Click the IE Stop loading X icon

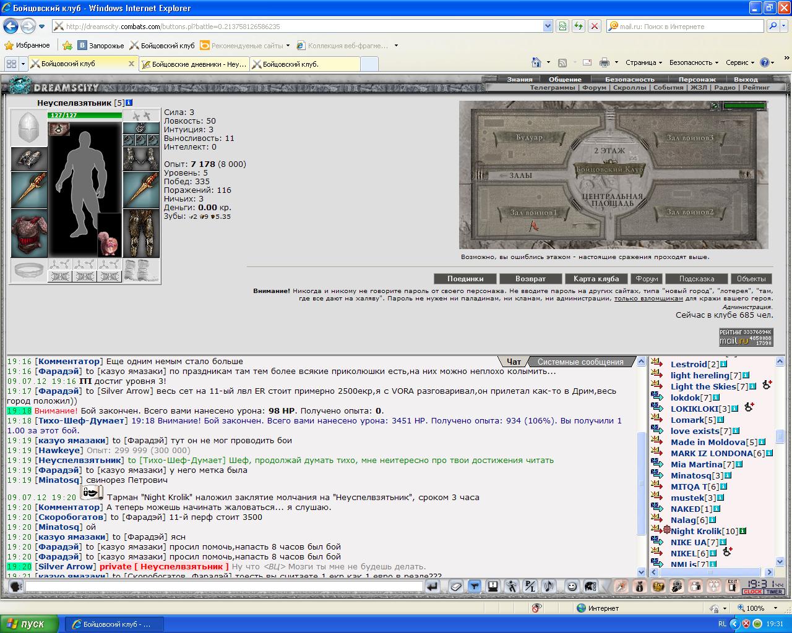tap(594, 26)
